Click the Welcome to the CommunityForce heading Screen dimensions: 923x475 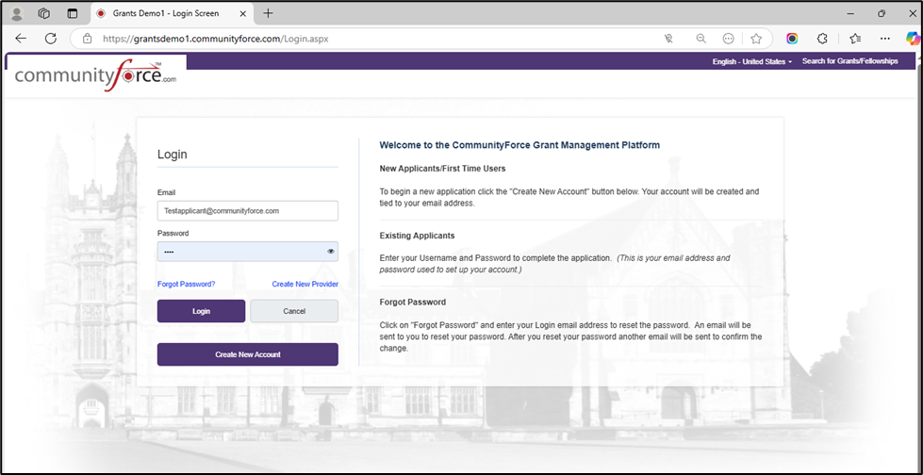tap(519, 144)
